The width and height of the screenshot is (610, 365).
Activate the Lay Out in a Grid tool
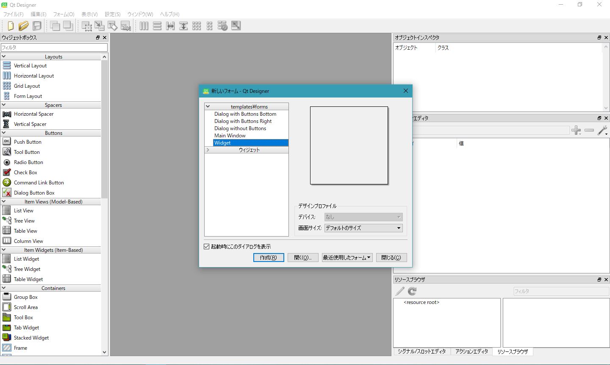point(197,26)
